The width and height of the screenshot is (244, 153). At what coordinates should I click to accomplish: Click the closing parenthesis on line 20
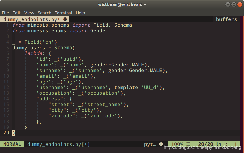14,133
